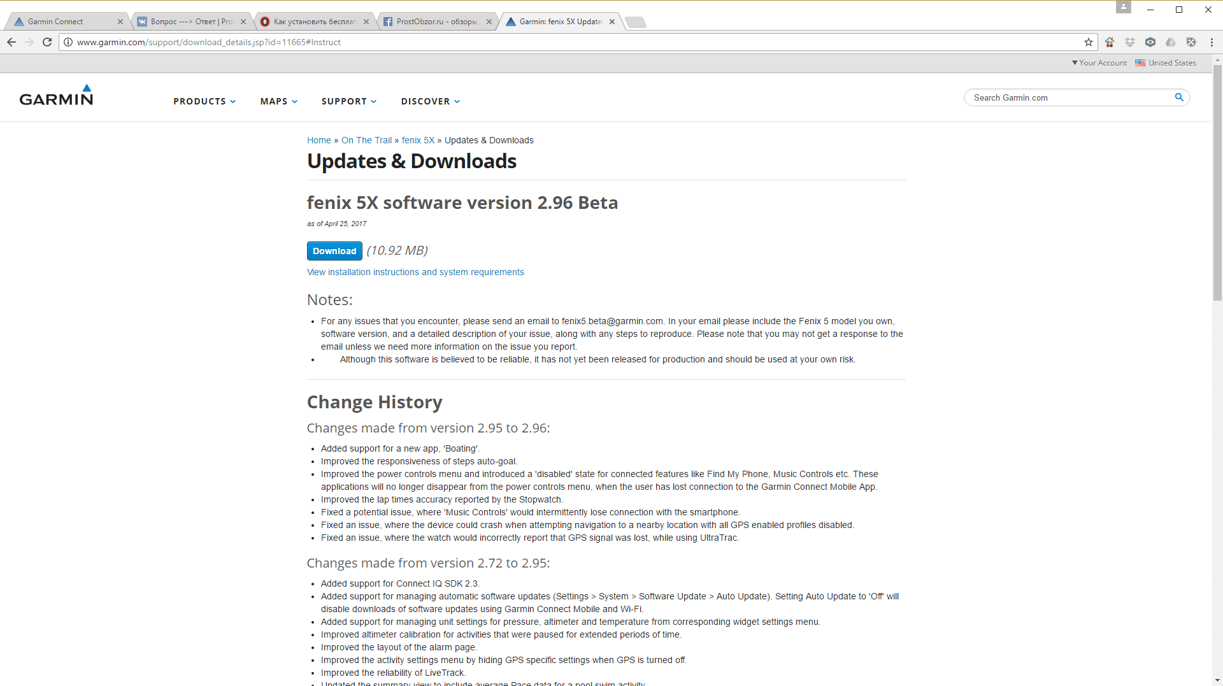Open a new browser tab
The image size is (1223, 686).
point(636,22)
